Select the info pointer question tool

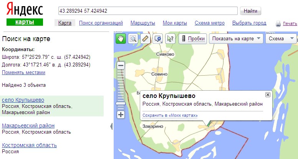(x=170, y=38)
